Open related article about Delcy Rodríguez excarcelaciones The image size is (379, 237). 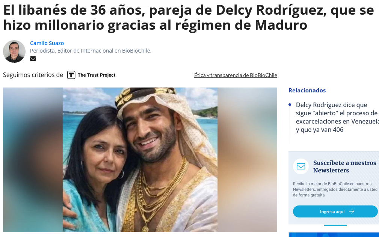[x=337, y=117]
